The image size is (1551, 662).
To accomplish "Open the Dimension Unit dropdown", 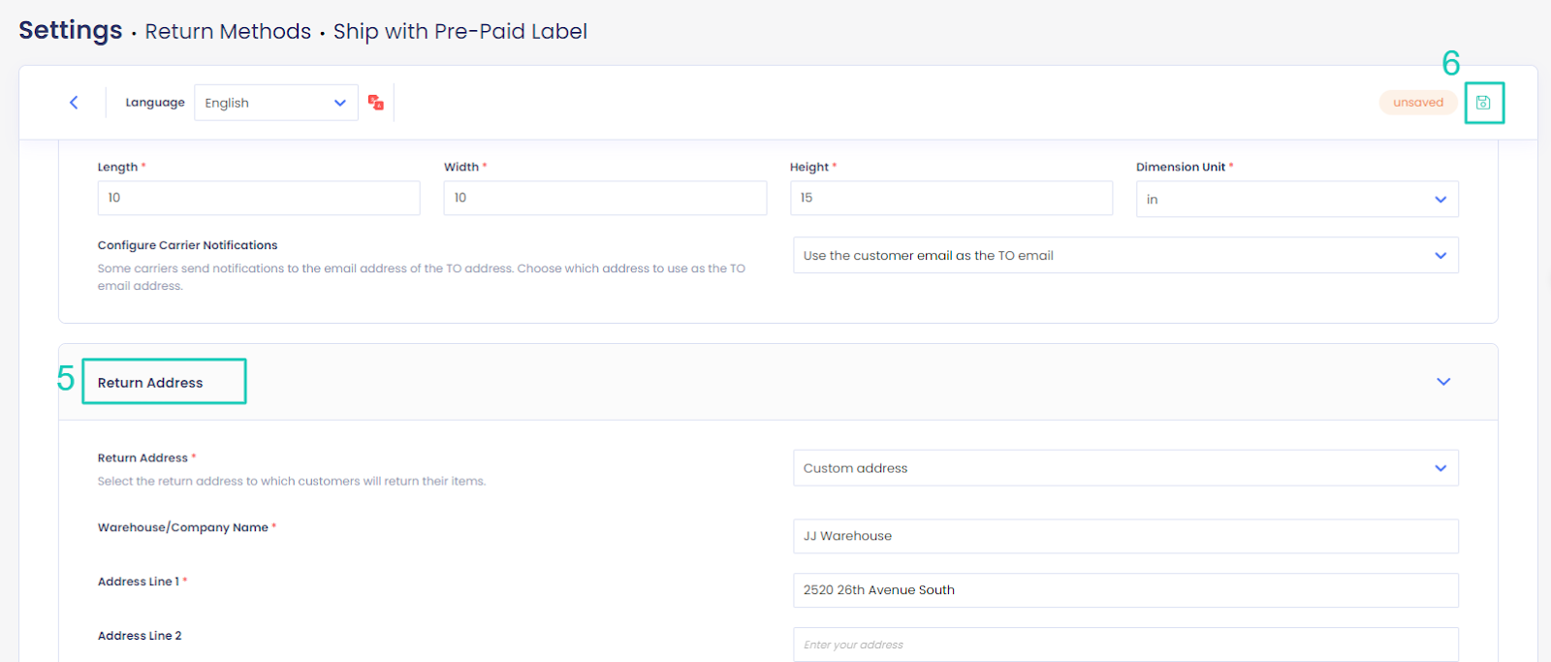I will tap(1297, 199).
